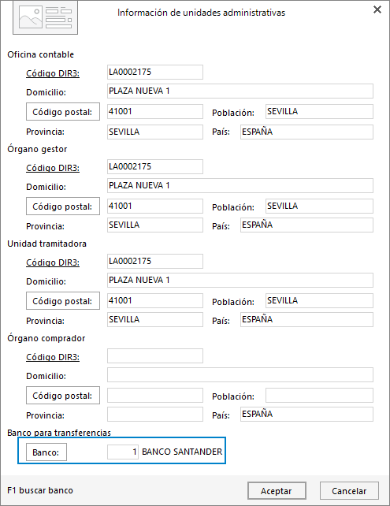The height and width of the screenshot is (506, 390).
Task: Open Código DIR3 link in Órgano comprador
Action: pyautogui.click(x=53, y=357)
